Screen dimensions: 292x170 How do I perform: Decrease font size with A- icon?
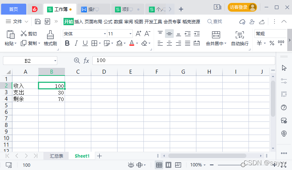[x=147, y=34]
